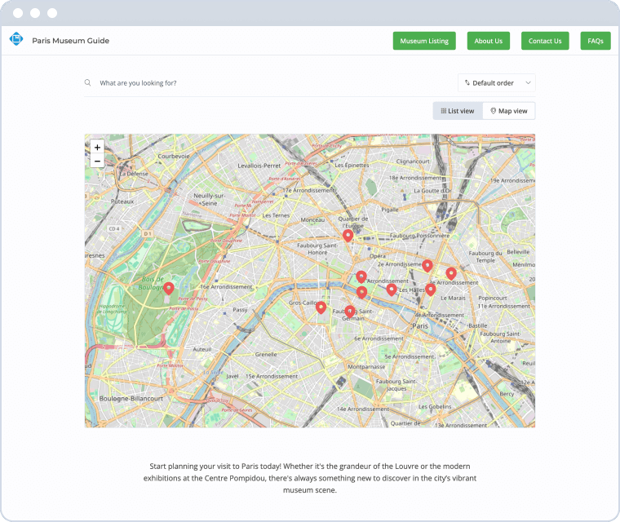
Task: Select the map pin left of 1er Arrondissement label
Action: (x=361, y=276)
